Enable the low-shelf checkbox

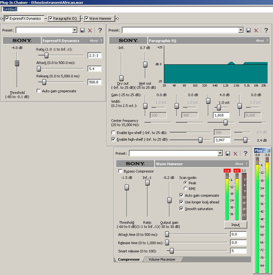tap(113, 132)
